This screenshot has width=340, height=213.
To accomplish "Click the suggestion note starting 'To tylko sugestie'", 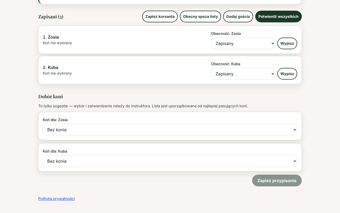I will (x=143, y=106).
